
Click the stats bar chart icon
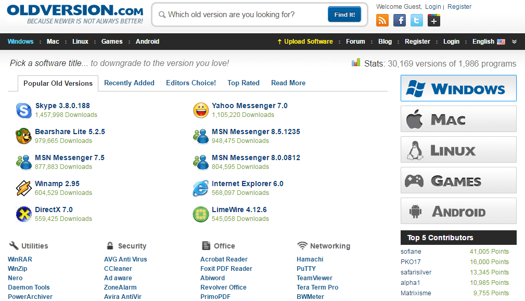(356, 62)
